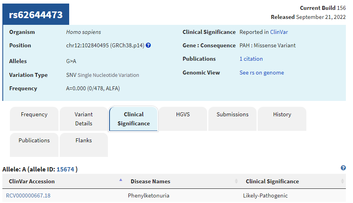Click the A=0.000 (0/478, ALFA) frequency value
Screen dimensions: 353x203
point(93,88)
